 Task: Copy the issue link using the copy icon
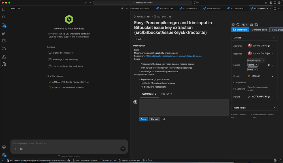tap(257, 25)
